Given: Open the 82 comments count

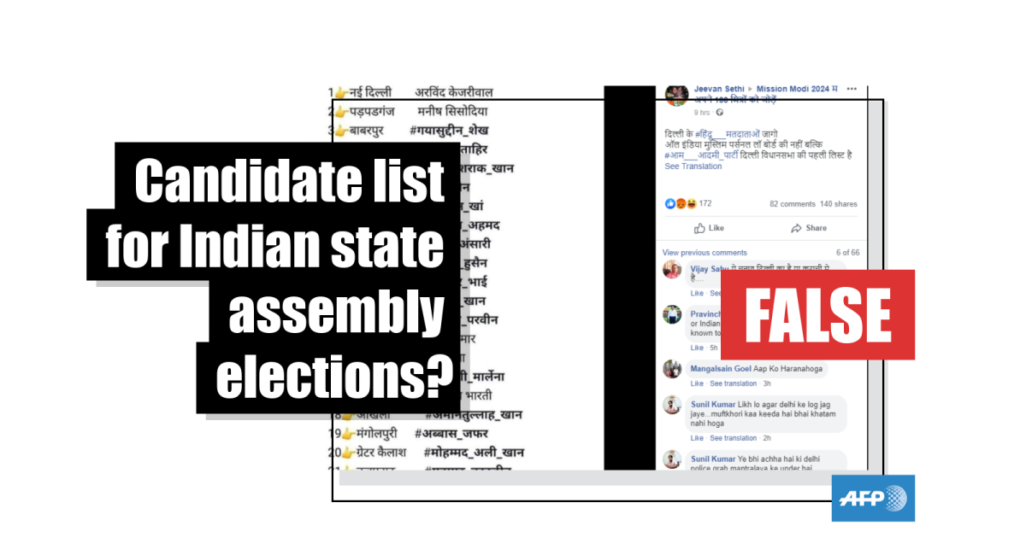Looking at the screenshot, I should 793,204.
